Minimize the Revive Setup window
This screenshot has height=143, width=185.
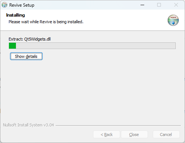pyautogui.click(x=142, y=5)
